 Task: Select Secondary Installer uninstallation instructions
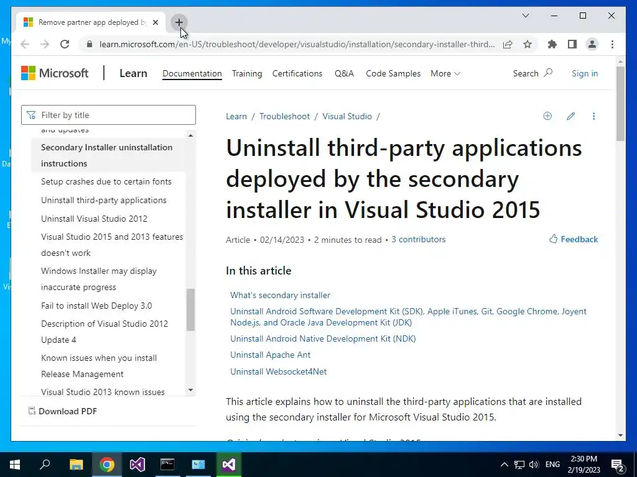(x=108, y=155)
